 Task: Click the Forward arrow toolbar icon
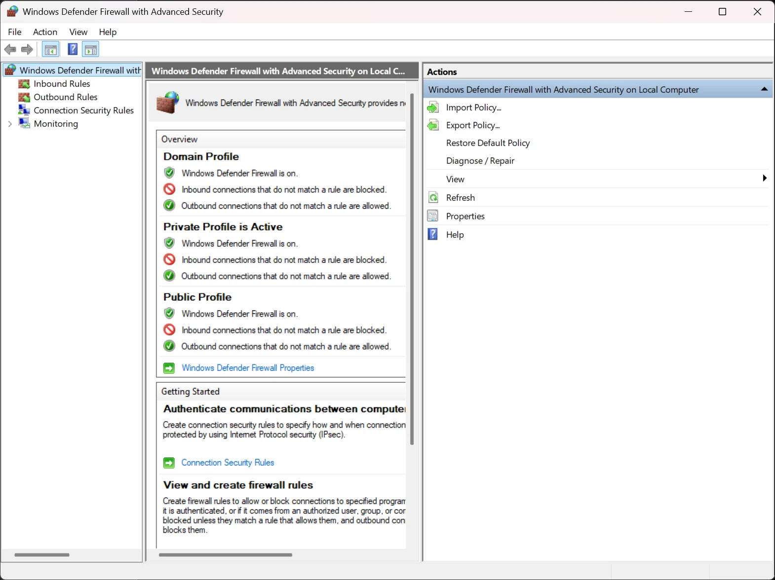(x=27, y=49)
